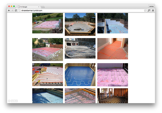Viewport: 162px width, 113px height.
Task: Open the f? extension icon
Action: [149, 11]
